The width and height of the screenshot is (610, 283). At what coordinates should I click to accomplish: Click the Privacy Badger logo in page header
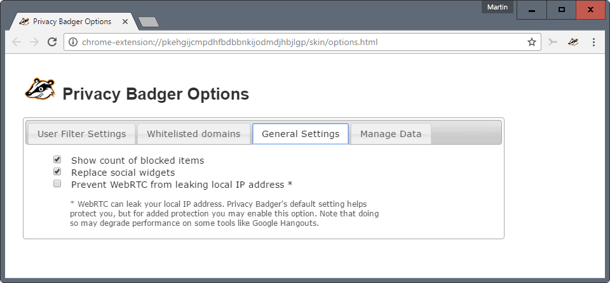(x=39, y=89)
